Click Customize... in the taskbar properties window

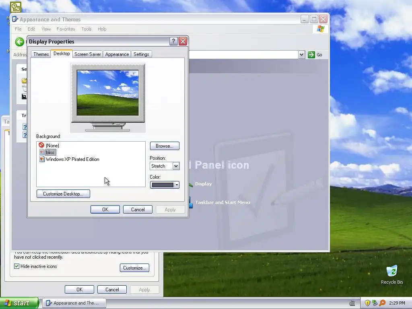pyautogui.click(x=134, y=268)
